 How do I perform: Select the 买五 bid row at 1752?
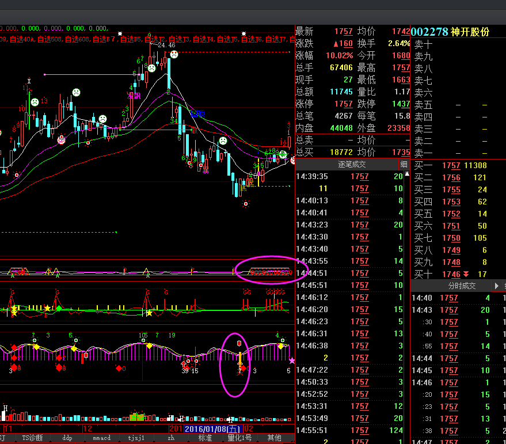click(x=458, y=214)
